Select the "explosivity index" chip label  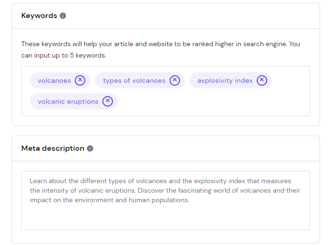pos(225,81)
